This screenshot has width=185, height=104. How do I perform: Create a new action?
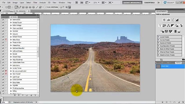(31, 95)
